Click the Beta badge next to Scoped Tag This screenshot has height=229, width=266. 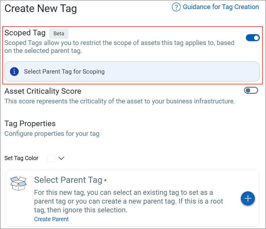tap(59, 34)
